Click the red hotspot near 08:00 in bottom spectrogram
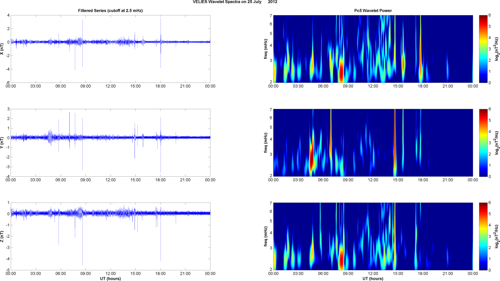500x281 pixels. 341,259
